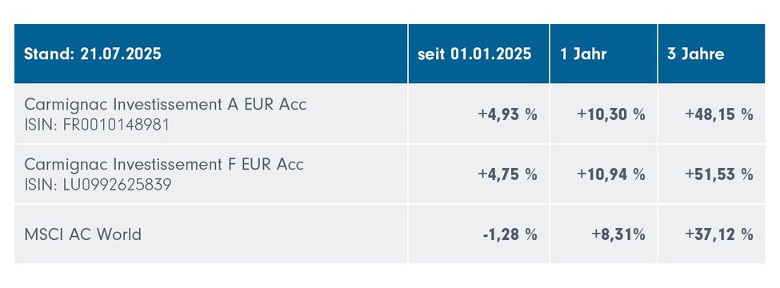Image resolution: width=780 pixels, height=288 pixels.
Task: Click Carmignac Investissement A EUR Acc name
Action: (165, 105)
